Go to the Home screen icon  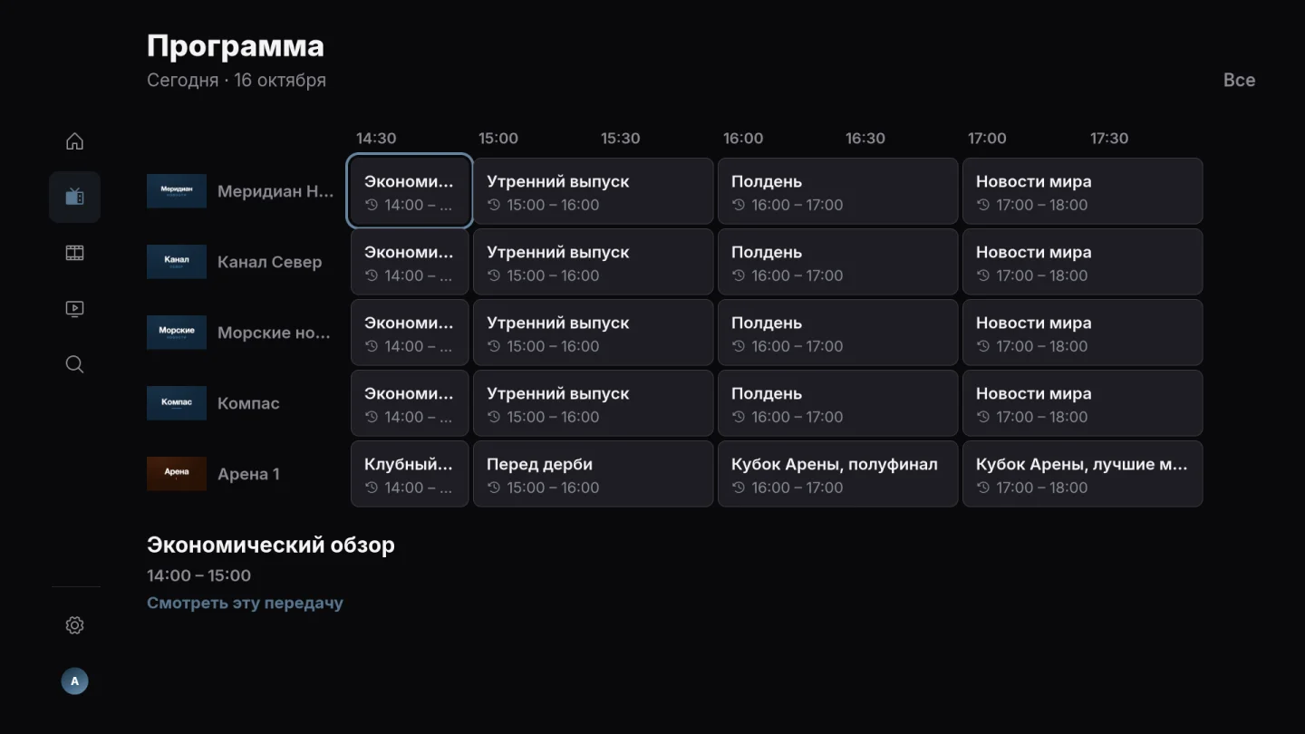tap(74, 141)
